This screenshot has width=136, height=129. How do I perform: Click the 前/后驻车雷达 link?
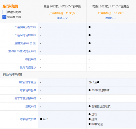[x=28, y=82]
